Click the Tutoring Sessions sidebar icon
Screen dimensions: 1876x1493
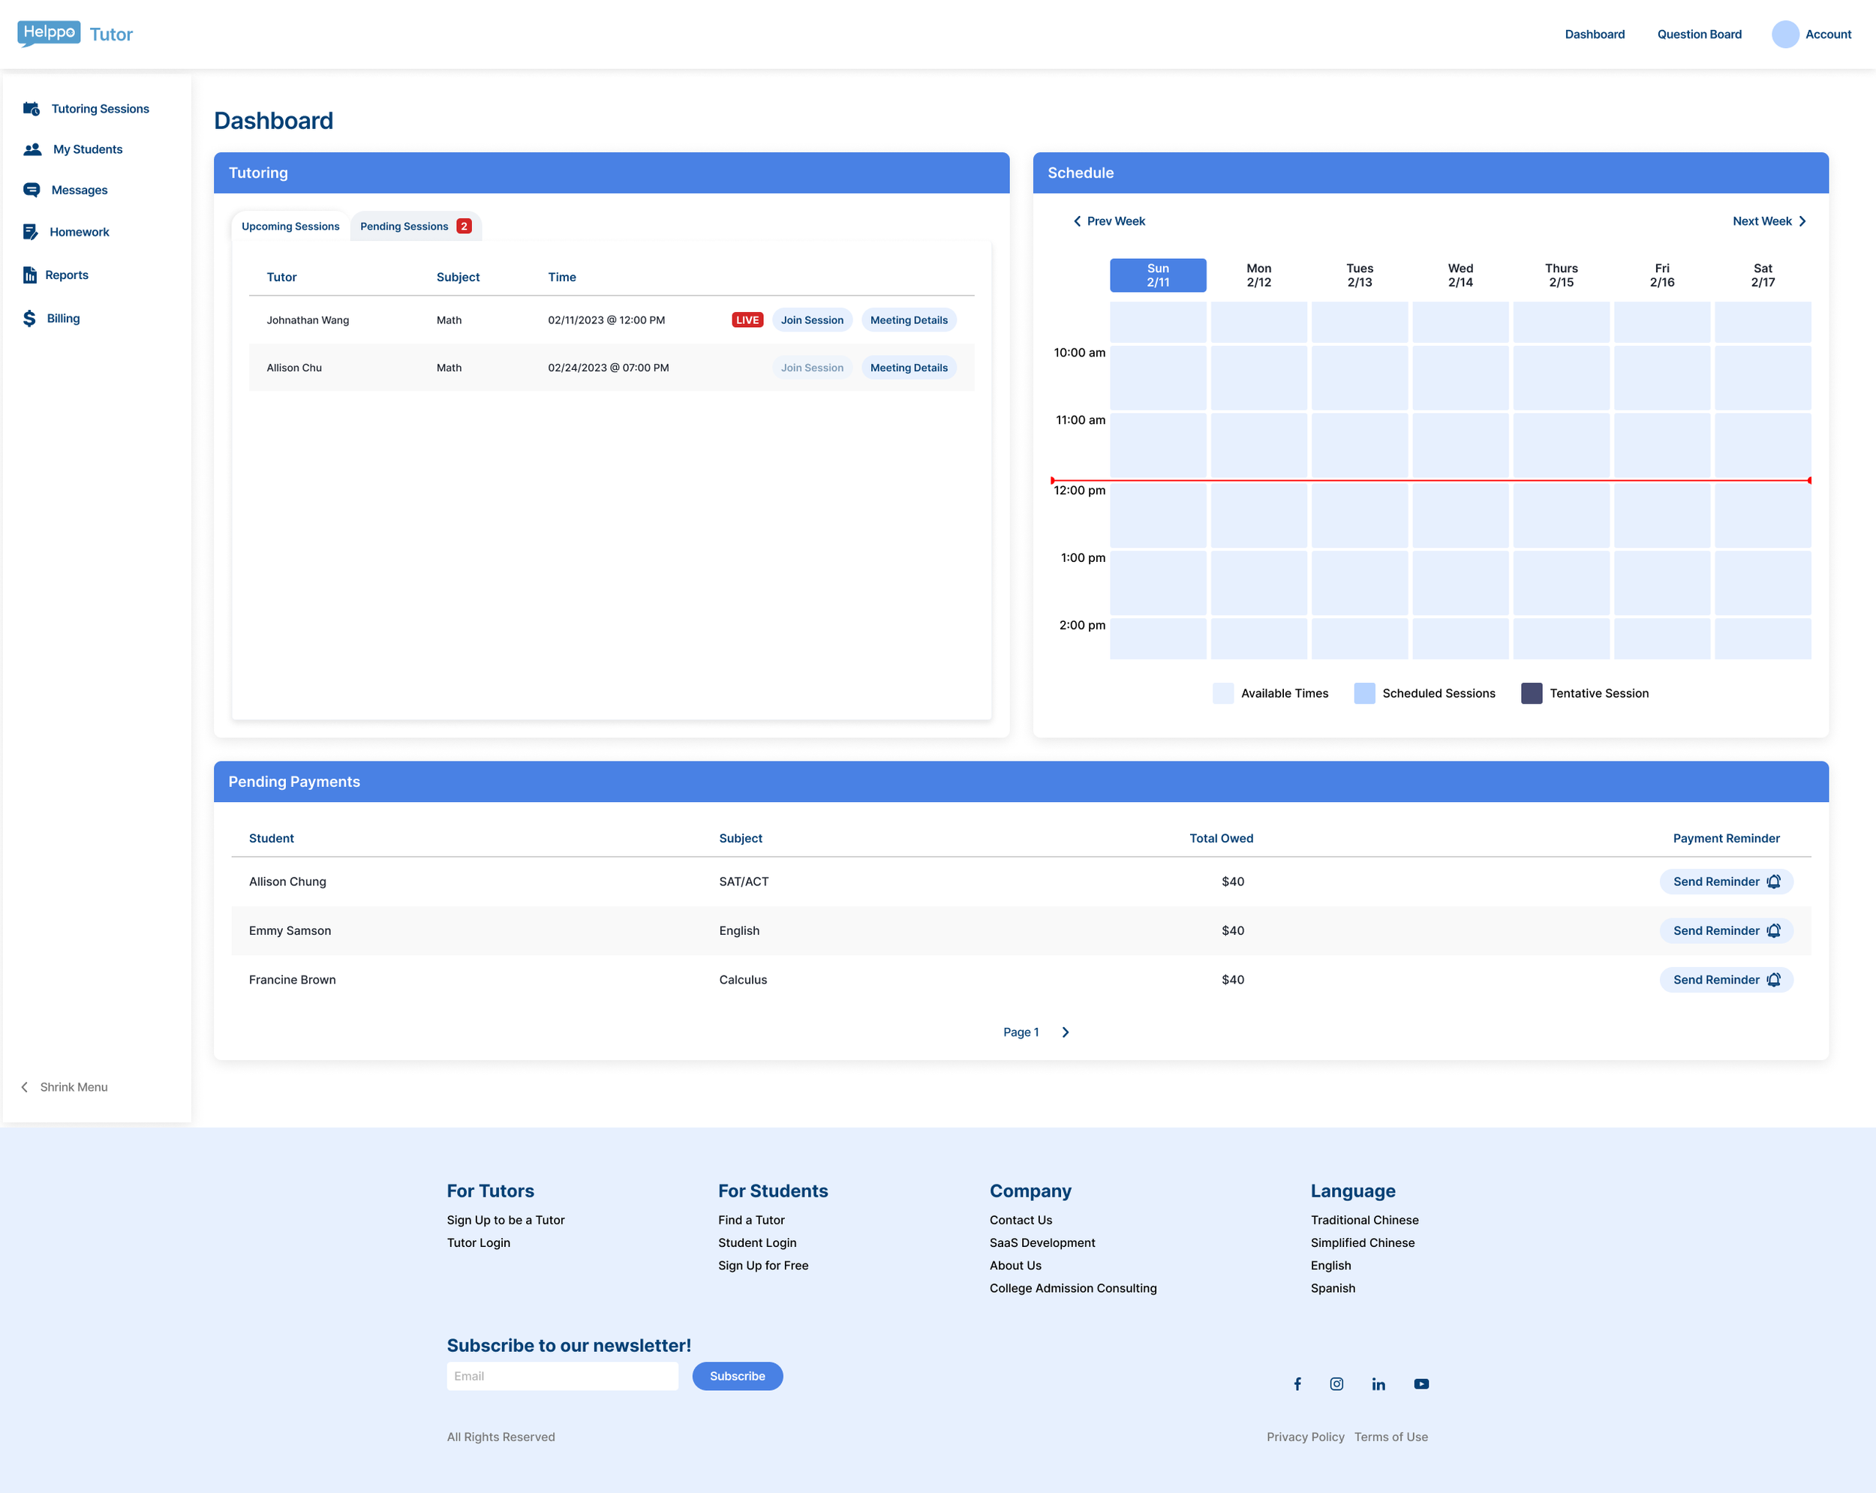tap(32, 109)
